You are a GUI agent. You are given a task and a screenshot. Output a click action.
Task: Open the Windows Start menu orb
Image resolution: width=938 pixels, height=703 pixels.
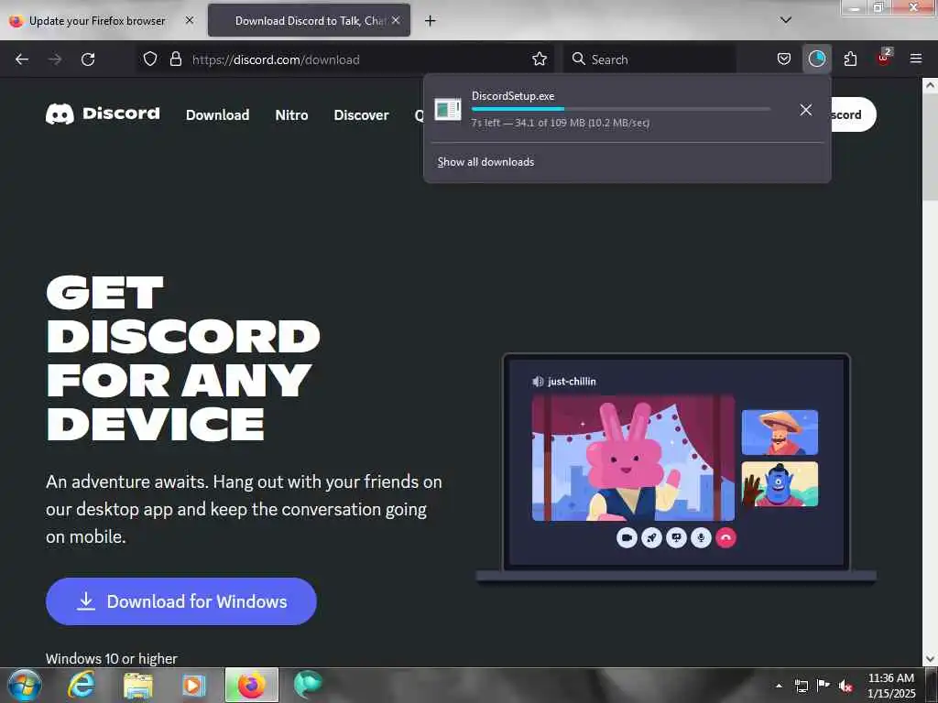tap(25, 686)
